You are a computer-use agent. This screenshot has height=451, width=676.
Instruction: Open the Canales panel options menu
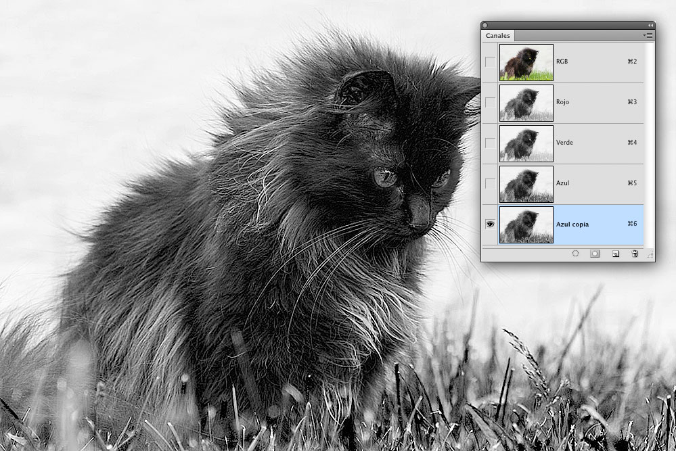[648, 35]
